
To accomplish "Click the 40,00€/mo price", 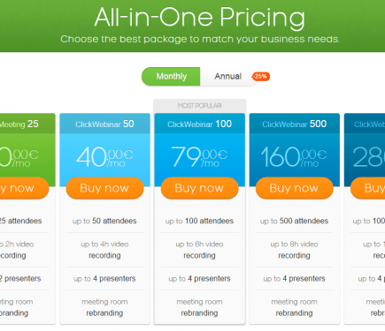I will coord(104,157).
